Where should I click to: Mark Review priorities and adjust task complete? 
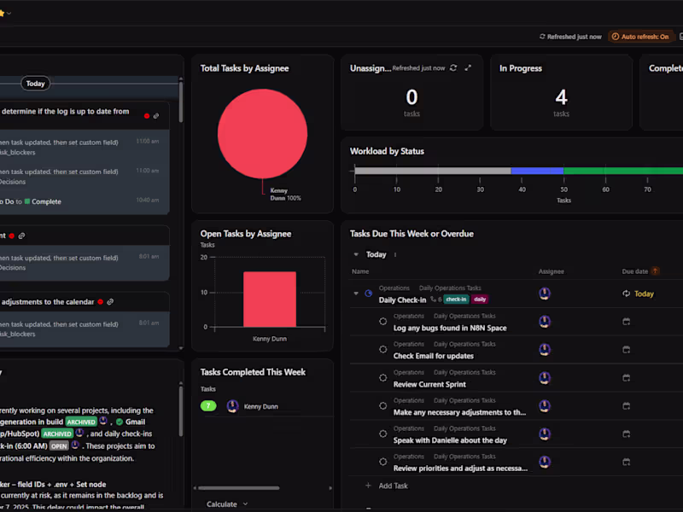[382, 462]
